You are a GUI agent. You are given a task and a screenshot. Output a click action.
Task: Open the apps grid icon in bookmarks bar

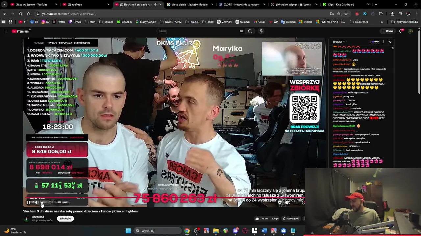pyautogui.click(x=11, y=22)
